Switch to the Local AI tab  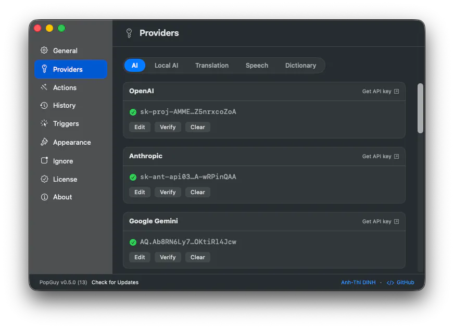point(166,66)
